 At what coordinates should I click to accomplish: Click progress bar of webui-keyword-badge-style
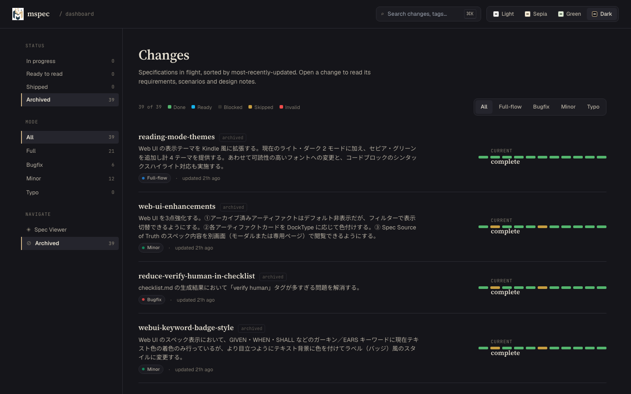click(x=542, y=348)
